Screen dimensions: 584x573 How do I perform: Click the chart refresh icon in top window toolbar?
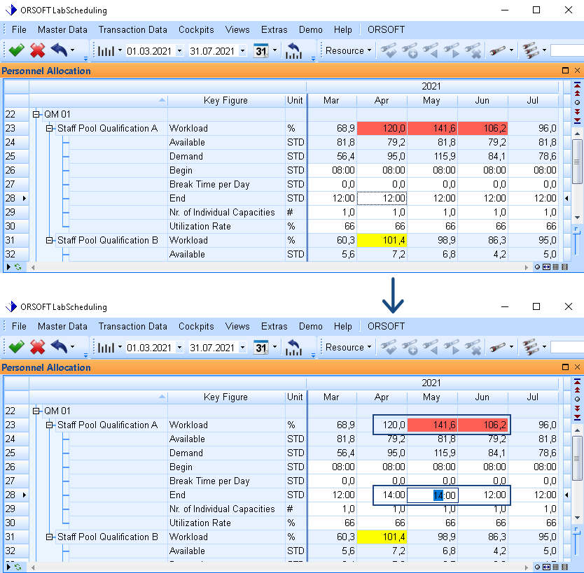click(294, 51)
